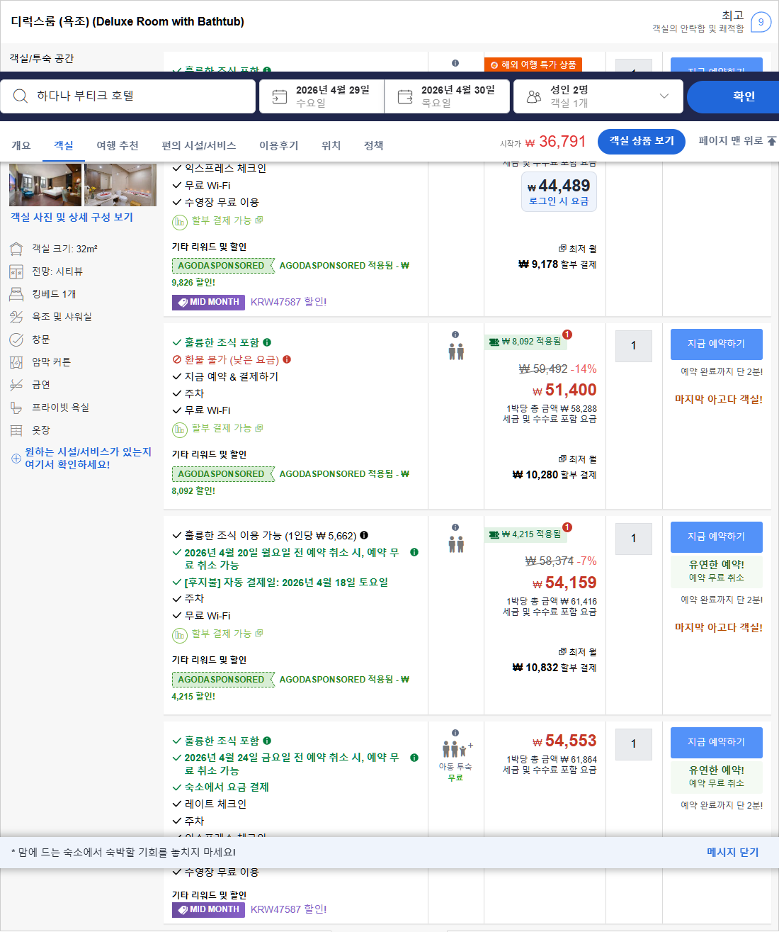Click the check-in calendar icon
The height and width of the screenshot is (932, 779).
pyautogui.click(x=279, y=96)
